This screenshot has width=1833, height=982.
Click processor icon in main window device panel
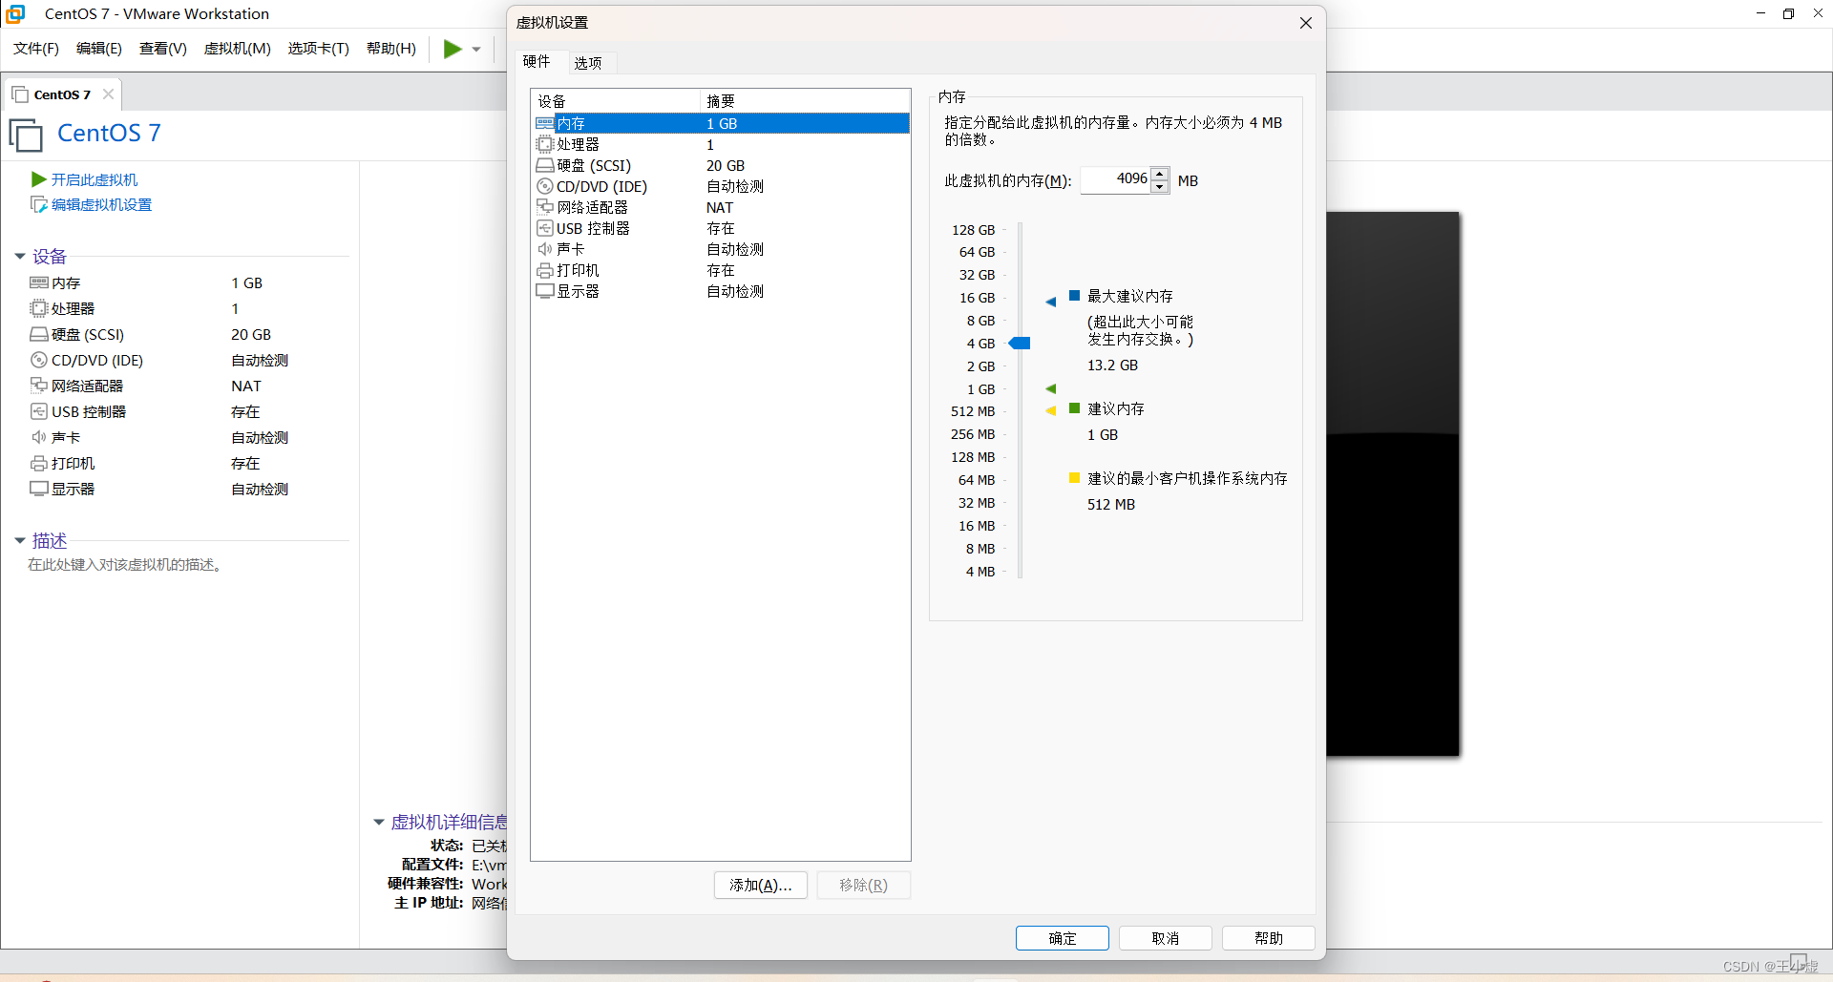point(39,308)
